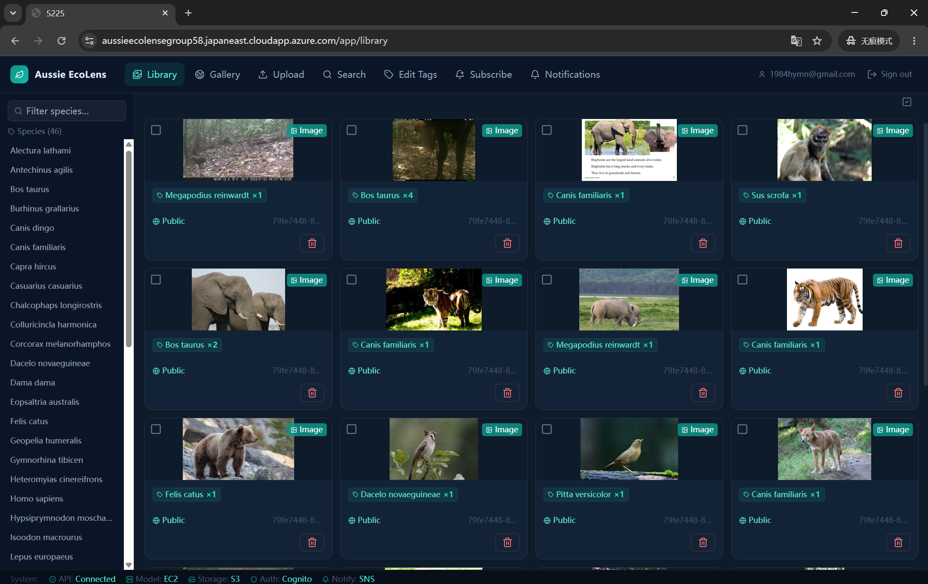Delete the Bos taurus ×4 image card
Screen dimensions: 928x584
point(507,243)
